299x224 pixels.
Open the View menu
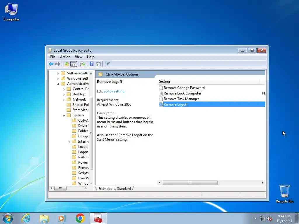click(79, 57)
